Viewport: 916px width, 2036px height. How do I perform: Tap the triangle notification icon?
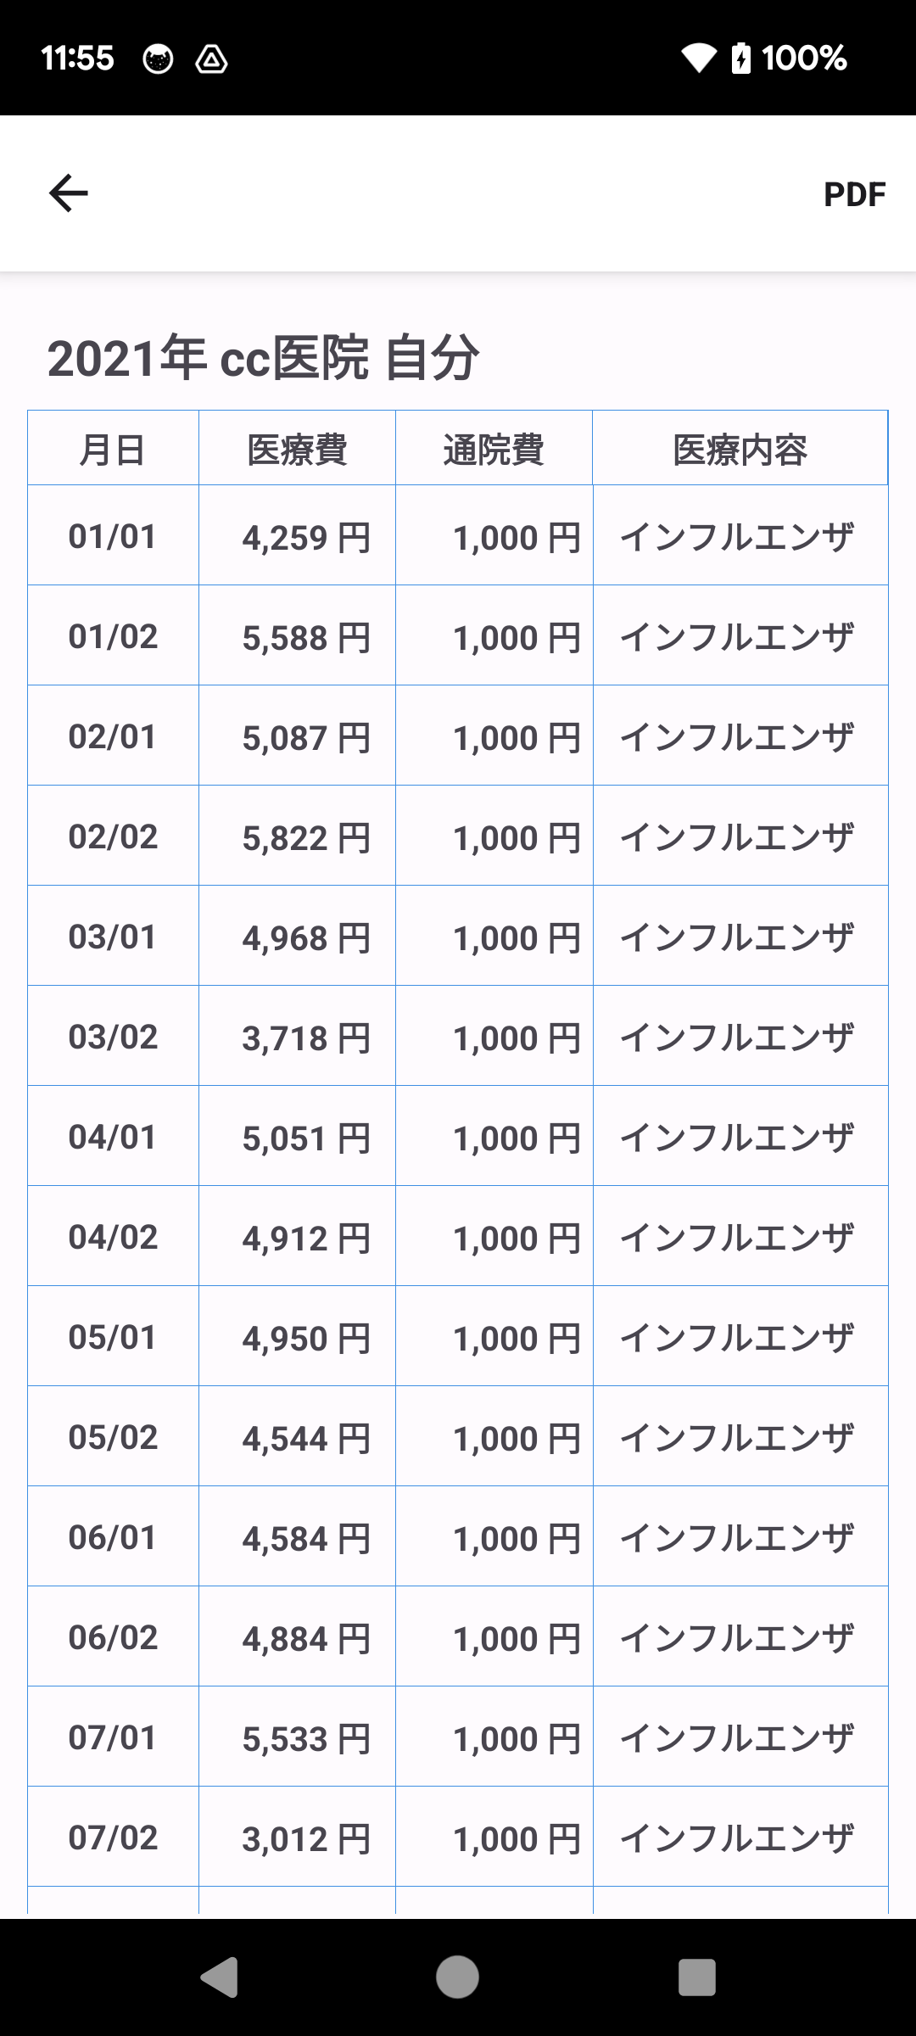point(211,59)
